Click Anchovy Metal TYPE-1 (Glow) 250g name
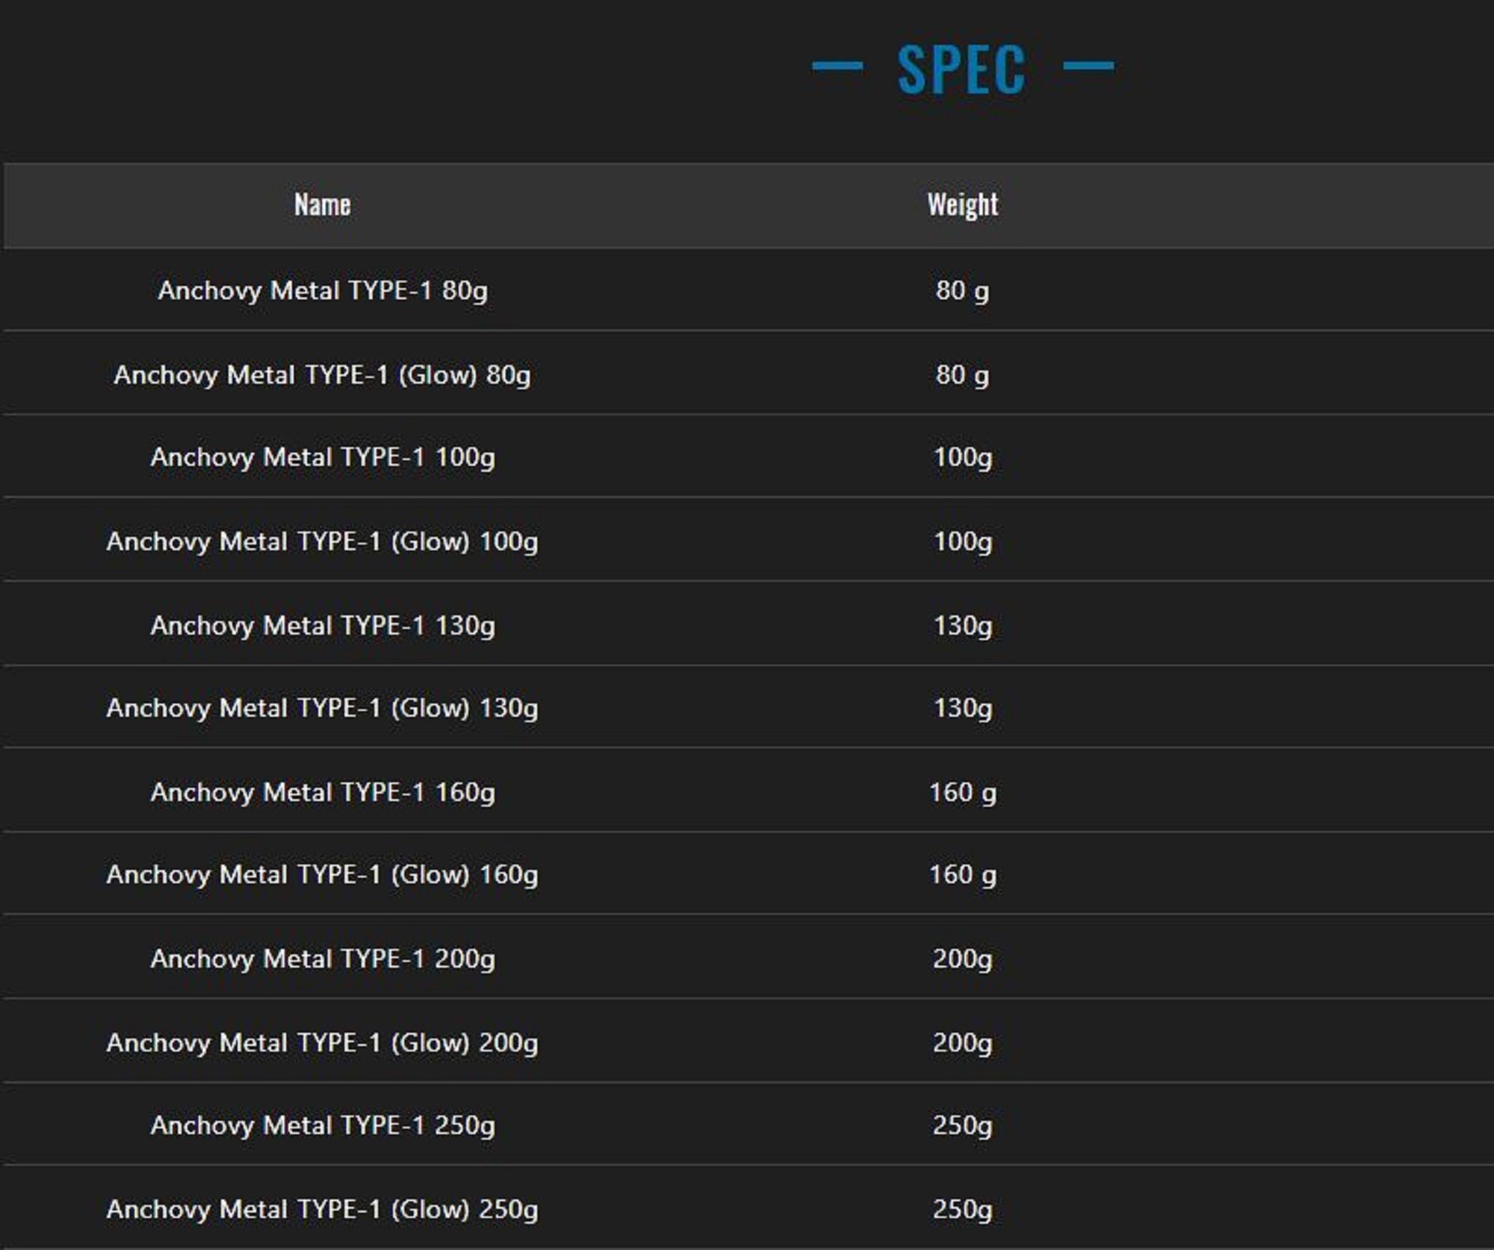Image resolution: width=1494 pixels, height=1250 pixels. tap(322, 1210)
